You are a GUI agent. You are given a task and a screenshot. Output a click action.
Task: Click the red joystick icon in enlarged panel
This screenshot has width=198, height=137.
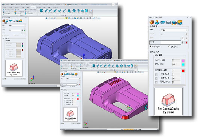pyautogui.click(x=157, y=22)
